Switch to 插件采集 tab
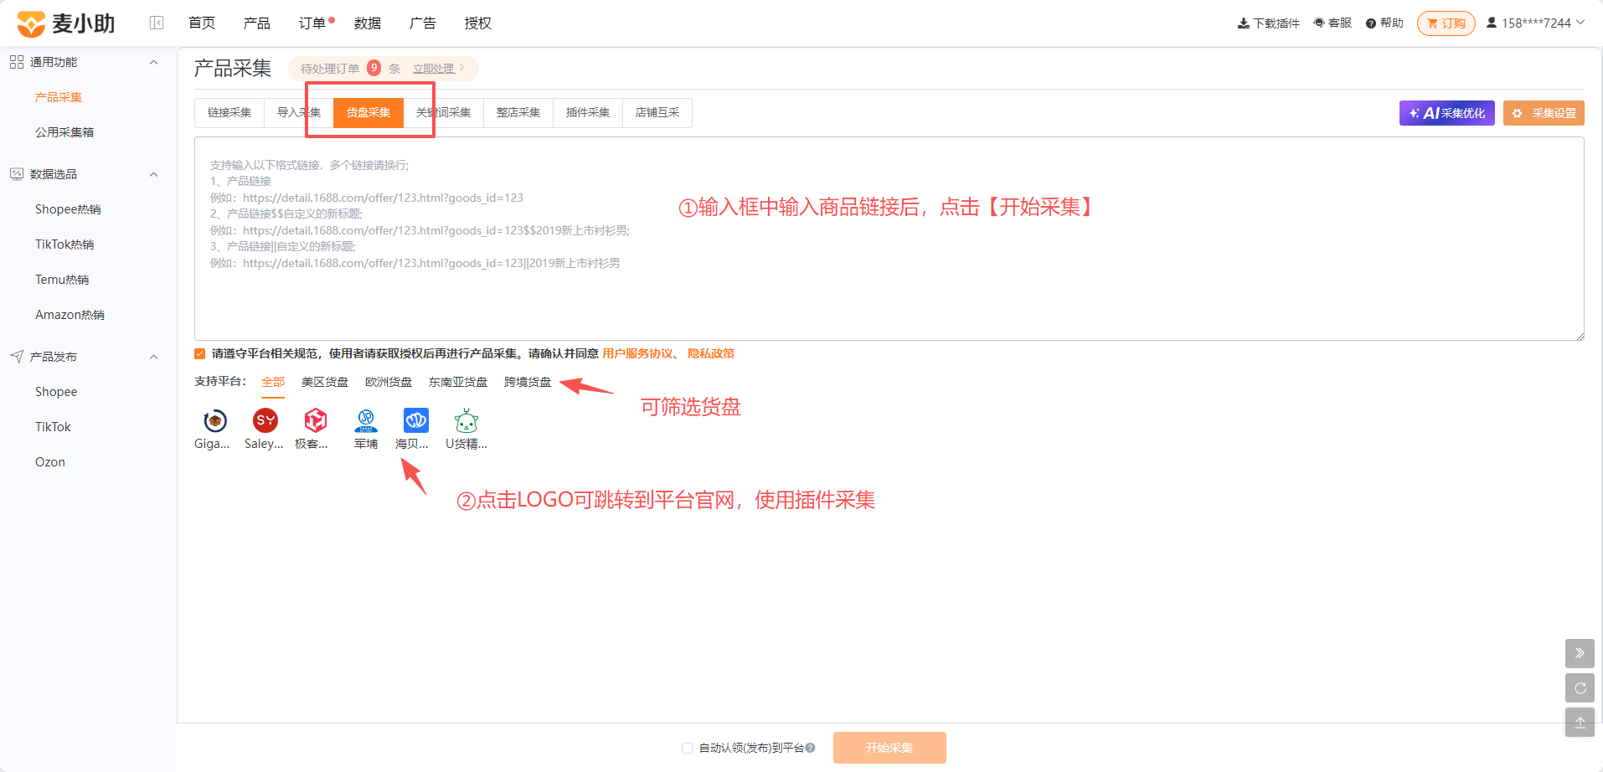This screenshot has width=1603, height=772. pyautogui.click(x=588, y=113)
